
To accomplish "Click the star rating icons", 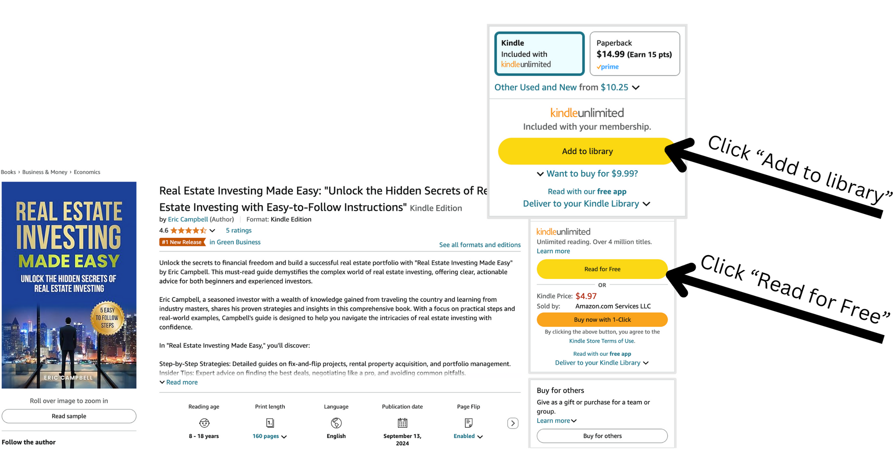I will pos(189,230).
